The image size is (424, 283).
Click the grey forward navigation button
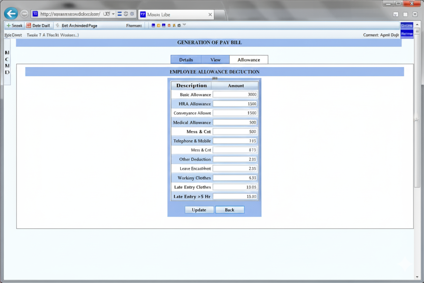point(24,14)
